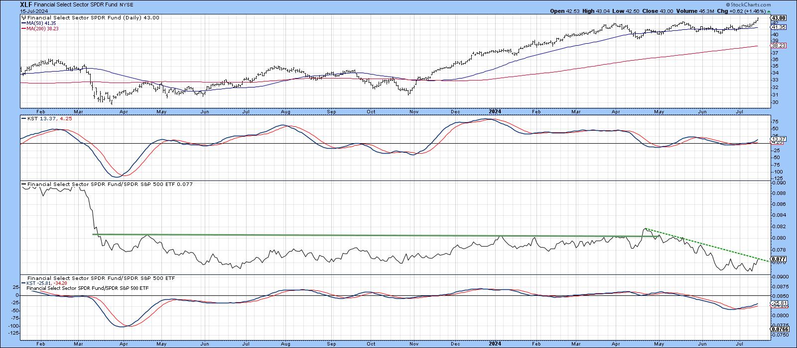Click the 15-Jul-2024 chart date
The width and height of the screenshot is (797, 348).
(x=33, y=11)
